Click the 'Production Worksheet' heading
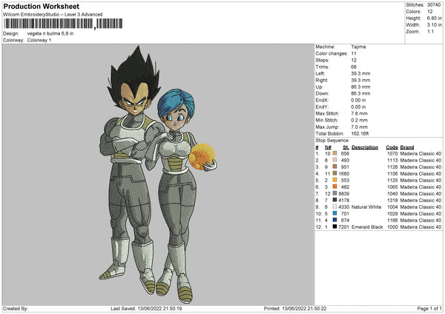445x314 pixels. tap(41, 6)
